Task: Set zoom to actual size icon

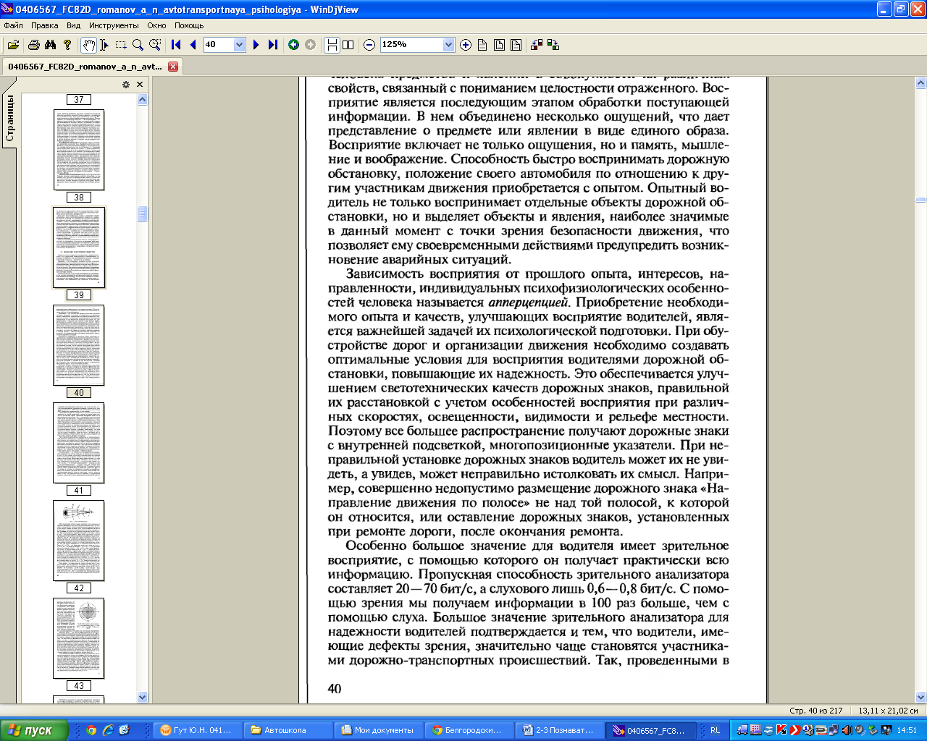Action: (x=482, y=45)
